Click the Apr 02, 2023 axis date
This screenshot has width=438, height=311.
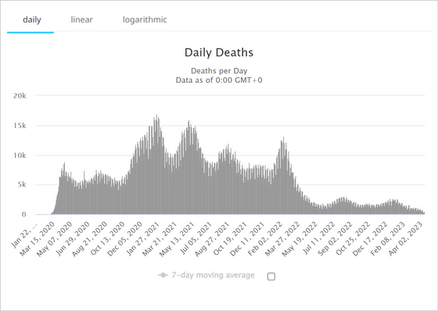click(405, 238)
